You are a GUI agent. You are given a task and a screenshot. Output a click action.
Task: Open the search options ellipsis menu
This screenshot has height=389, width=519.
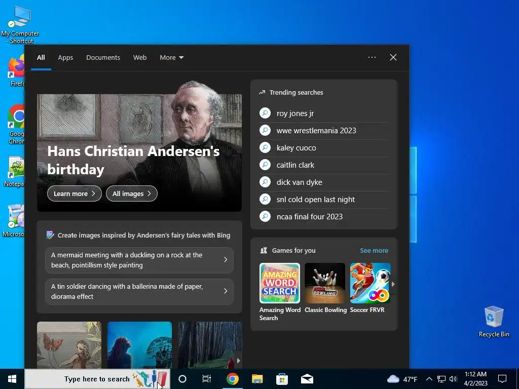[x=372, y=57]
